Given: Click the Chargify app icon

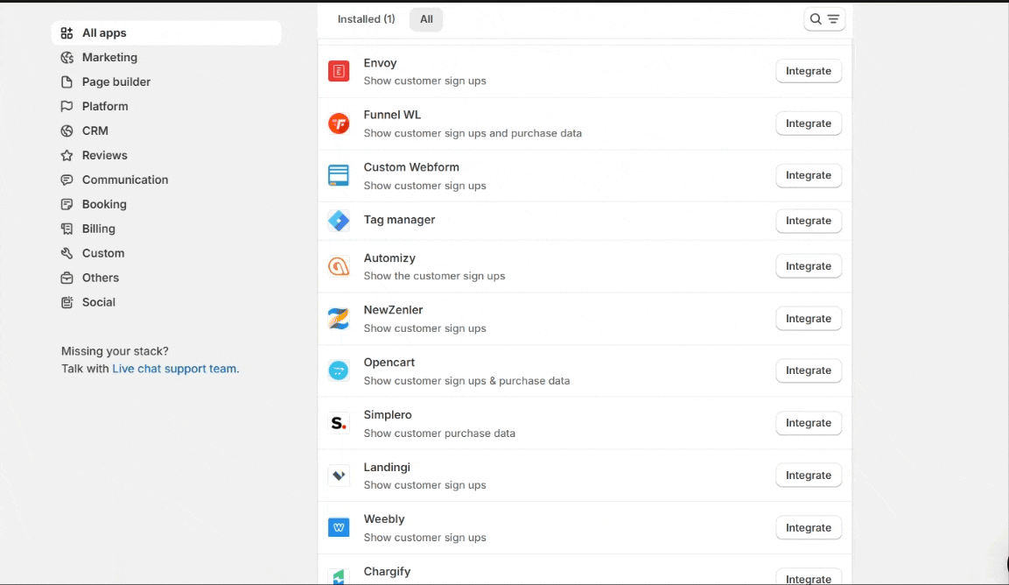Looking at the screenshot, I should (x=339, y=576).
